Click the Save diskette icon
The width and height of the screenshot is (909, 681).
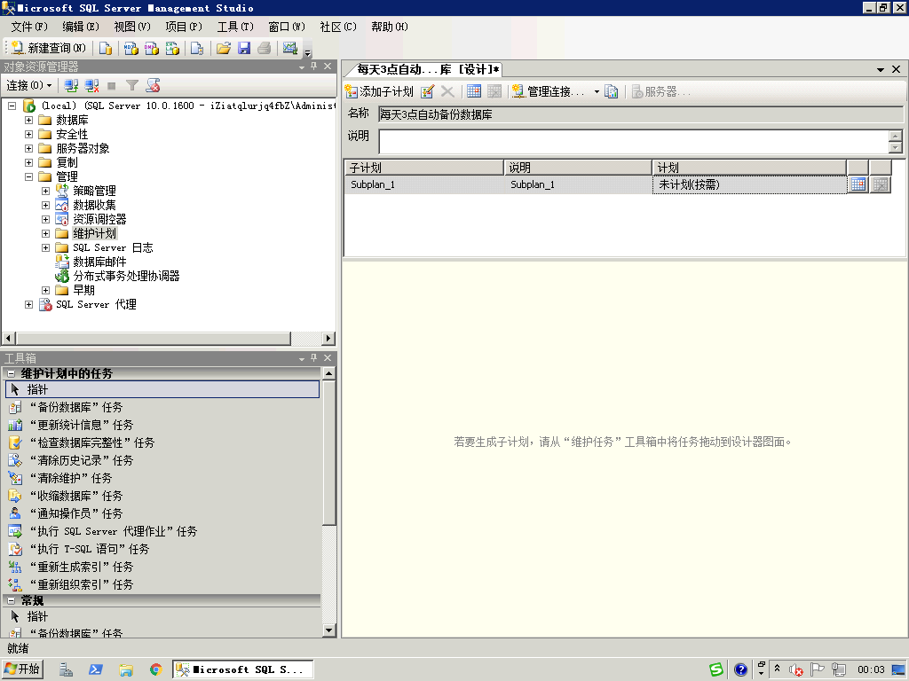(244, 48)
